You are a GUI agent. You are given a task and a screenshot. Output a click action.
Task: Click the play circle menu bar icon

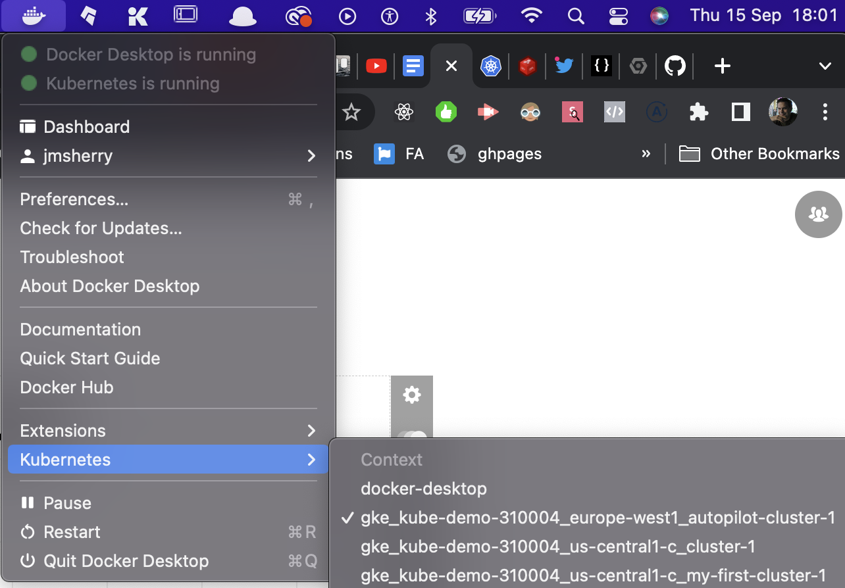347,16
